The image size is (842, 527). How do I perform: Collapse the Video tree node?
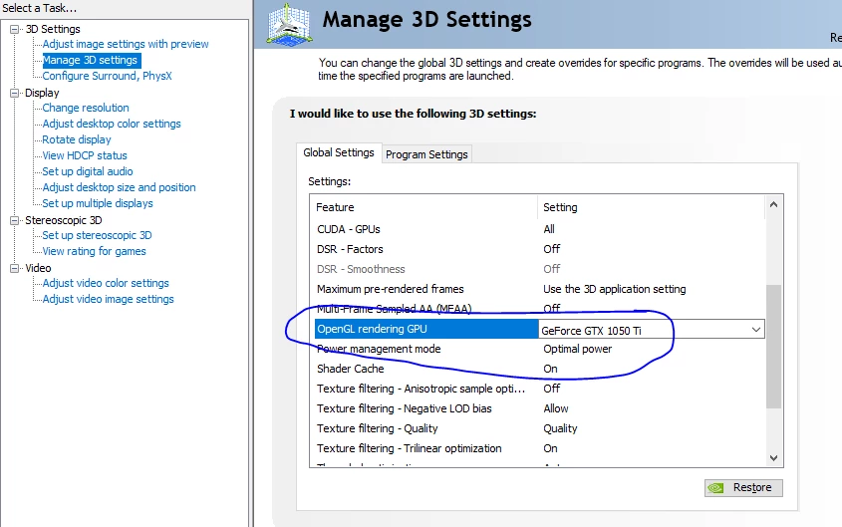(15, 268)
